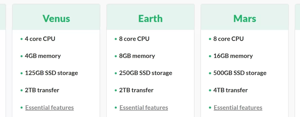Click the 4GB memory item

pos(43,56)
